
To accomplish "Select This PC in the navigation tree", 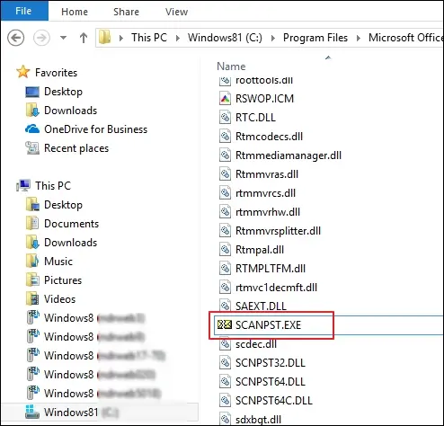I will [x=53, y=186].
